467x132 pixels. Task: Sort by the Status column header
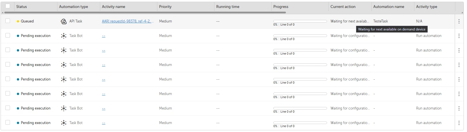coord(21,7)
